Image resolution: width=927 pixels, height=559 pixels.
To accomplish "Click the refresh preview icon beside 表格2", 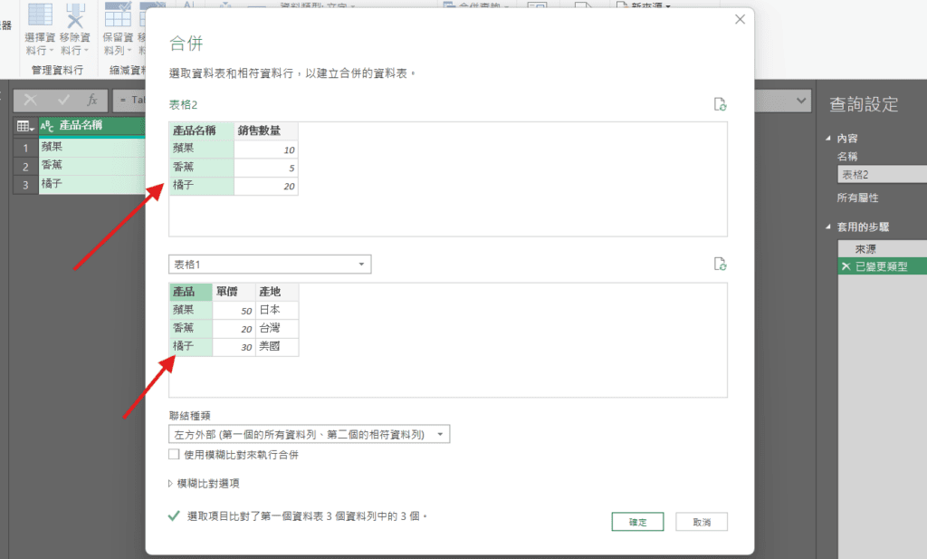I will tap(720, 104).
